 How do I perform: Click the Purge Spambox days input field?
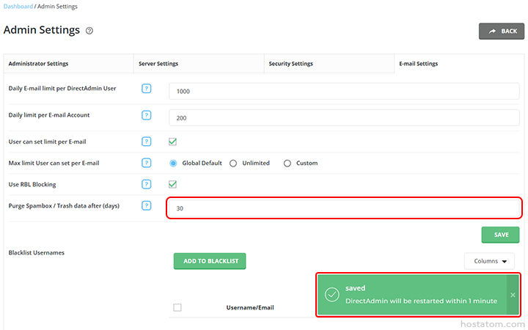pos(343,208)
